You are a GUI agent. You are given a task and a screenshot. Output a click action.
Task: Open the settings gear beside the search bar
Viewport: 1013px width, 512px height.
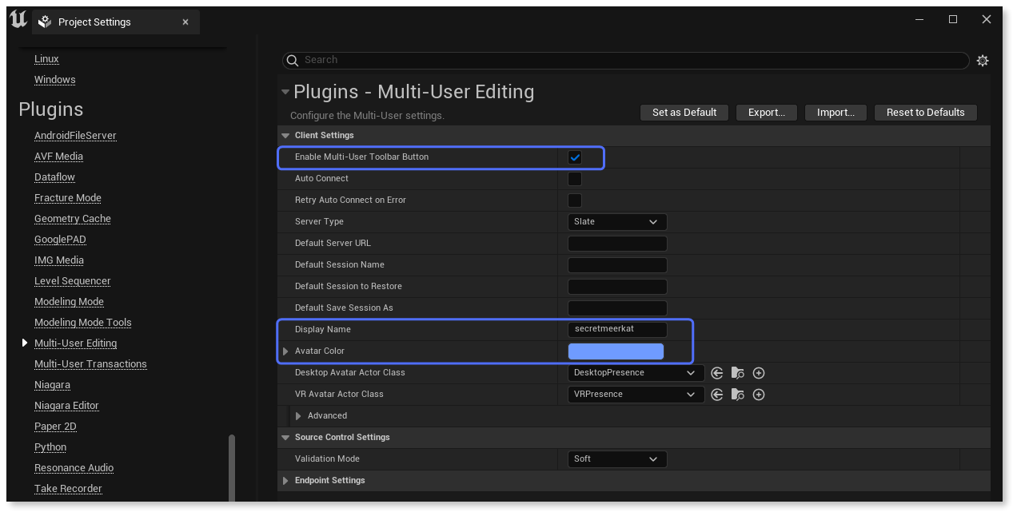983,60
